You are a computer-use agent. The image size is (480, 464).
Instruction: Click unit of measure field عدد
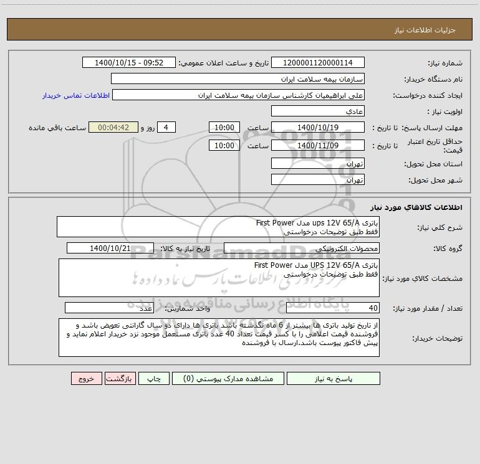point(109,308)
